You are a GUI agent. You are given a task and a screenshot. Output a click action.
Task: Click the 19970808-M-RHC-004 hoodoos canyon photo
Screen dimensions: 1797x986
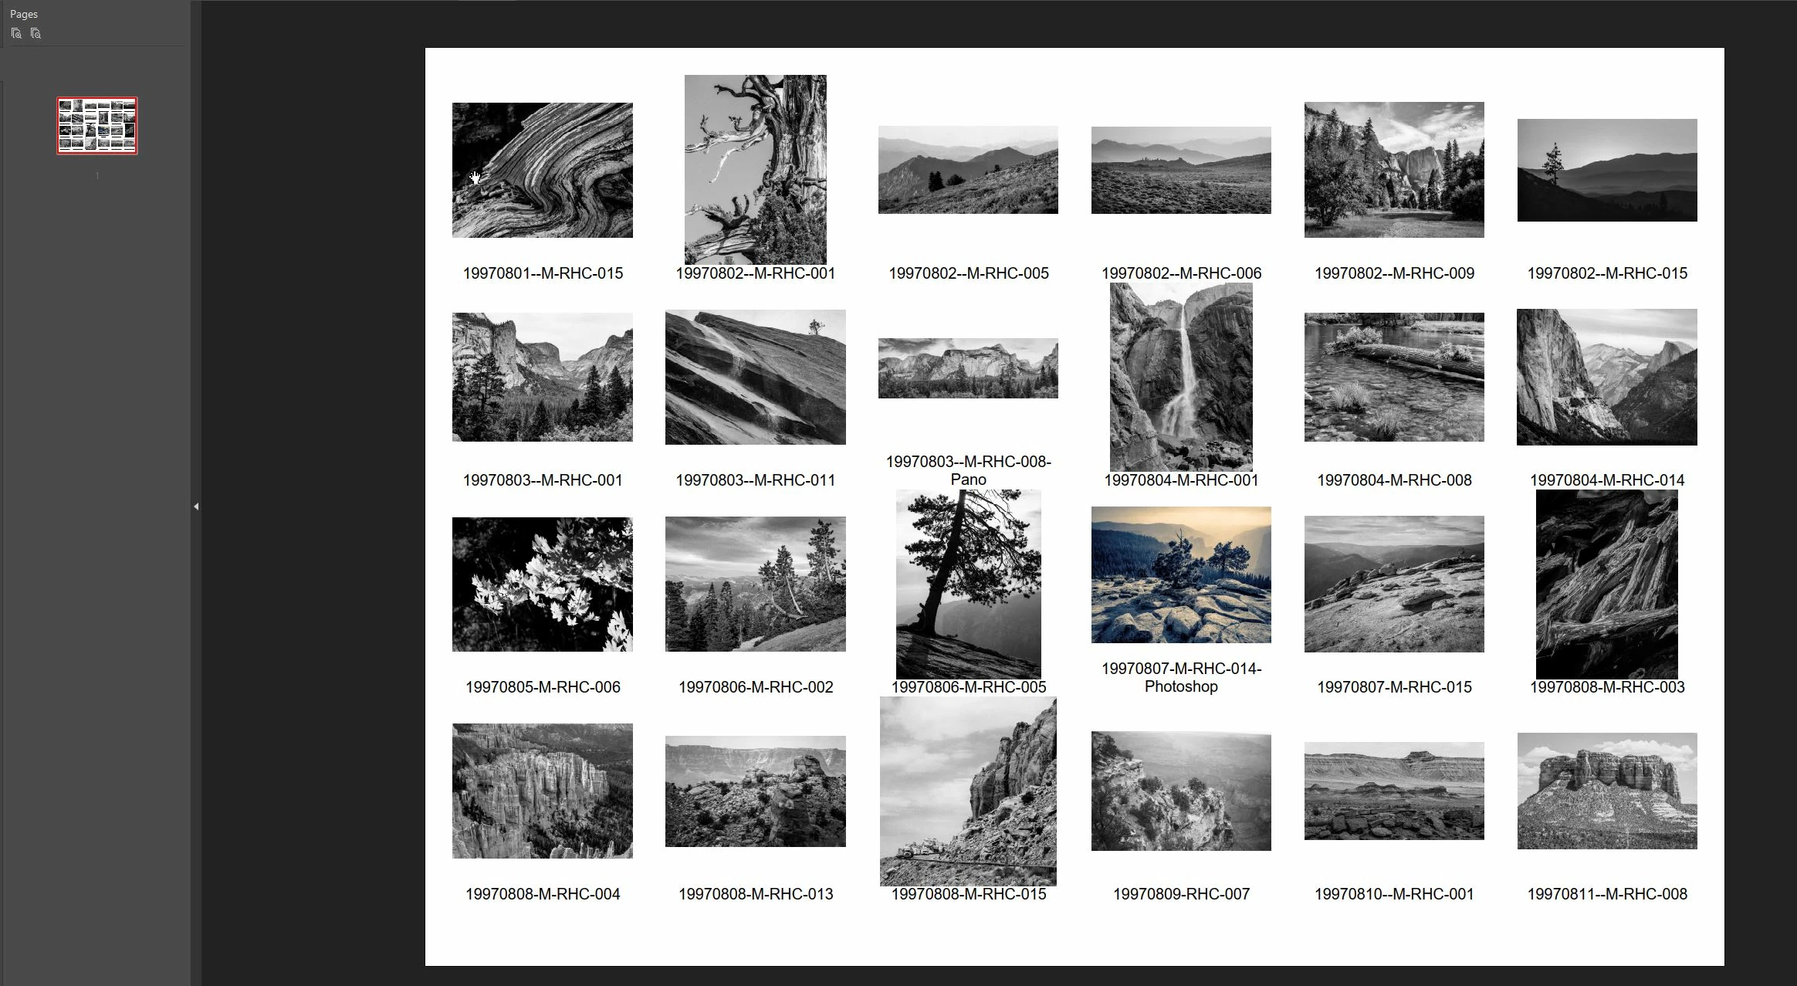click(542, 791)
